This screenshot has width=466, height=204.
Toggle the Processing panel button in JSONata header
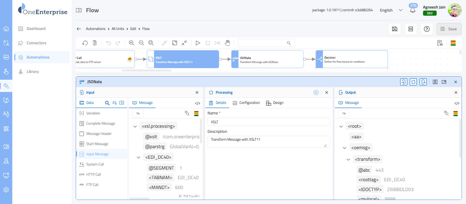tap(413, 82)
